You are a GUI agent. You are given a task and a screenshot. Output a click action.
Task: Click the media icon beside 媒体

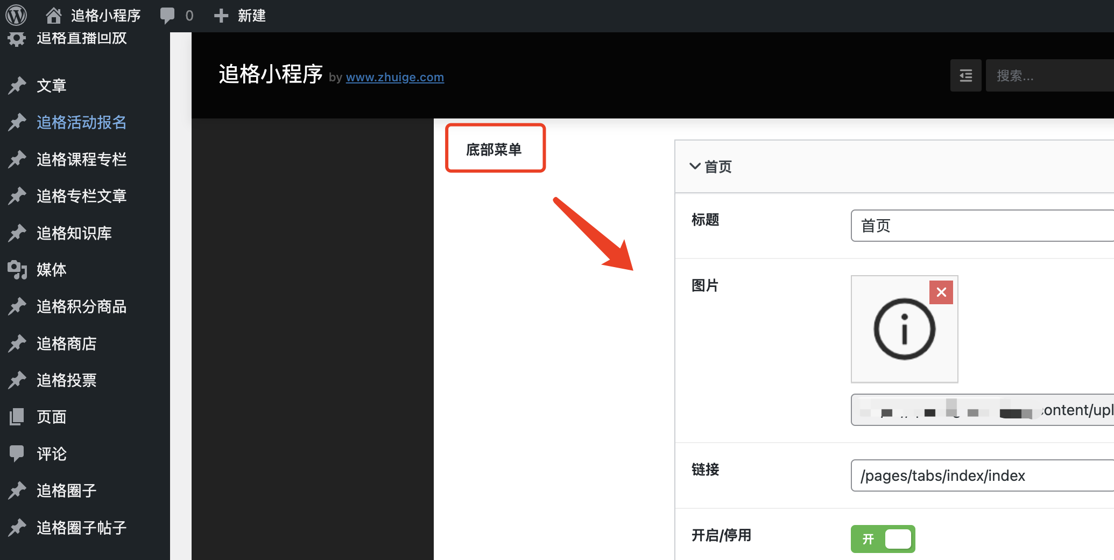(17, 270)
